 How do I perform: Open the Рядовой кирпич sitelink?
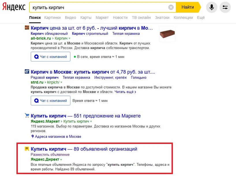[44, 78]
